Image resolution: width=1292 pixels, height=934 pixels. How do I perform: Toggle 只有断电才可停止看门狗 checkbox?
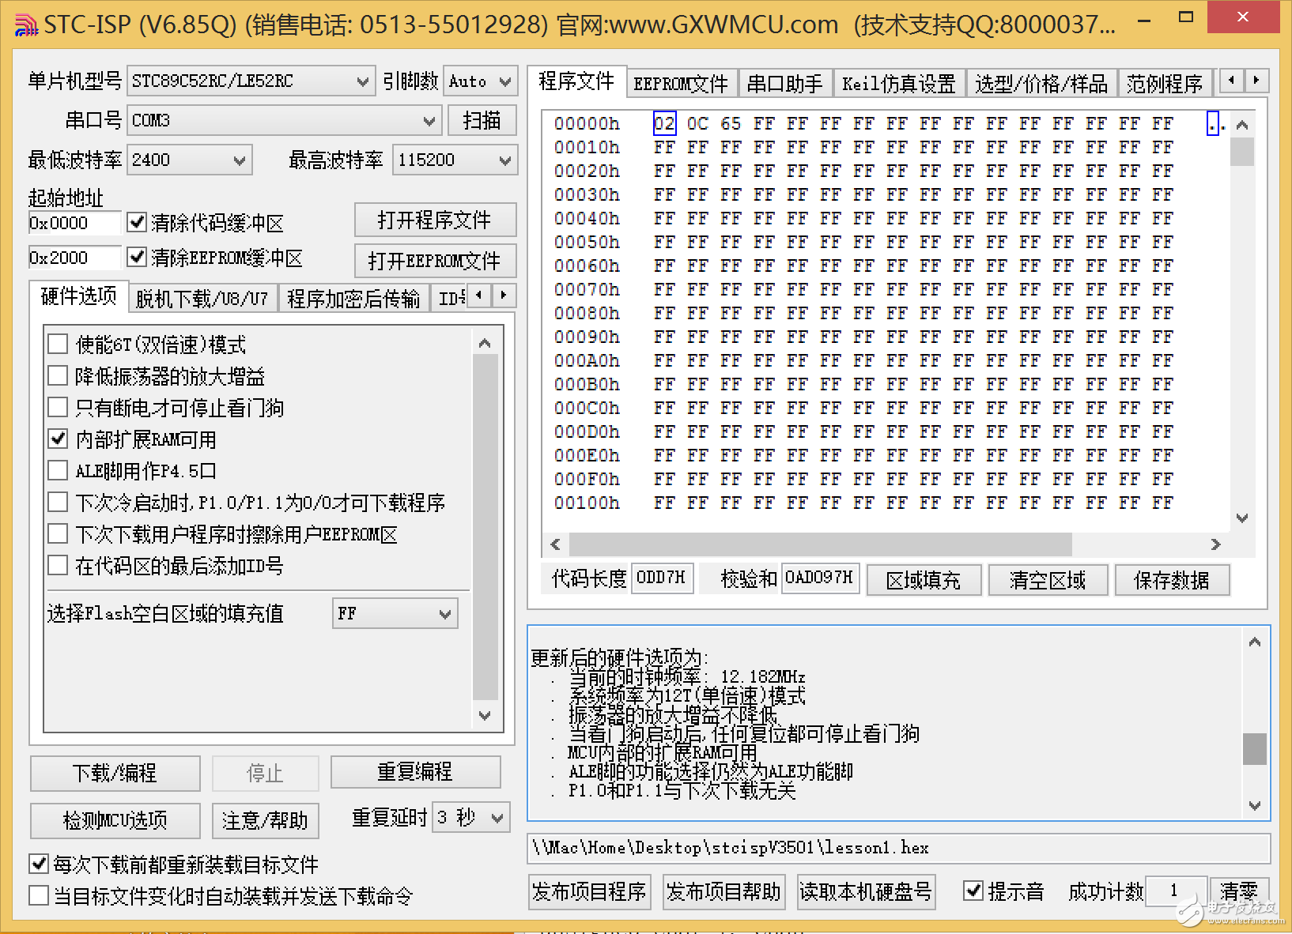point(58,407)
